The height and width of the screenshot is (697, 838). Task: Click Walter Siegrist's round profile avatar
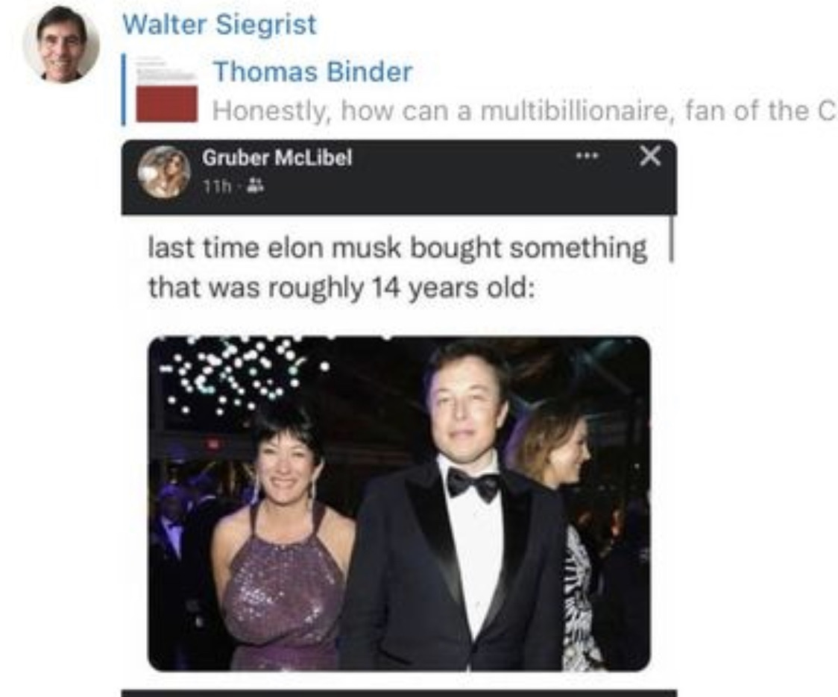coord(61,45)
